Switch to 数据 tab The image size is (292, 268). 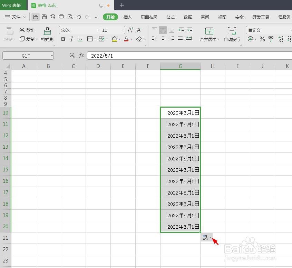pos(188,17)
